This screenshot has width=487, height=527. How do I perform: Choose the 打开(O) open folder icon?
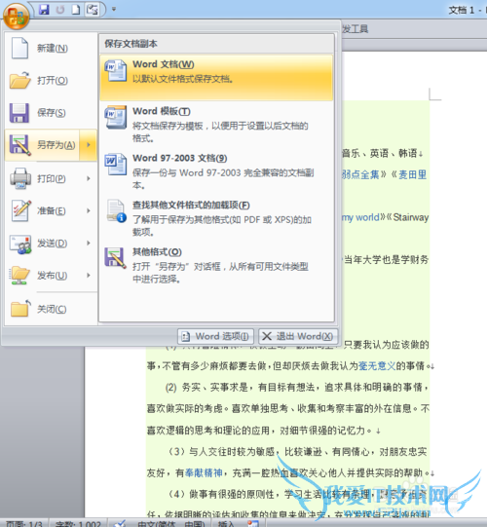click(20, 80)
